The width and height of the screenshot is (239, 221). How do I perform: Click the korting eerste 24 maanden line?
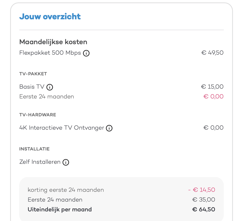tap(66, 190)
